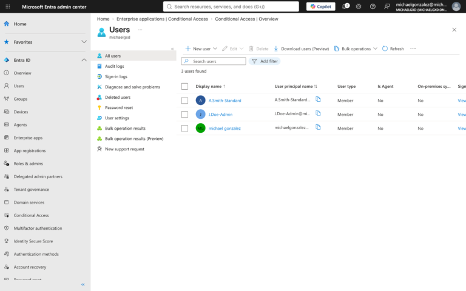The width and height of the screenshot is (466, 291).
Task: Open Deleted users in blade menu
Action: pyautogui.click(x=117, y=98)
